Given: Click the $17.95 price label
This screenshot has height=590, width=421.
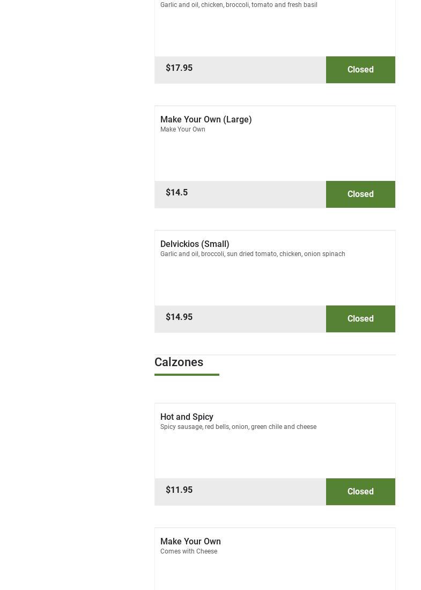Looking at the screenshot, I should coord(179,68).
